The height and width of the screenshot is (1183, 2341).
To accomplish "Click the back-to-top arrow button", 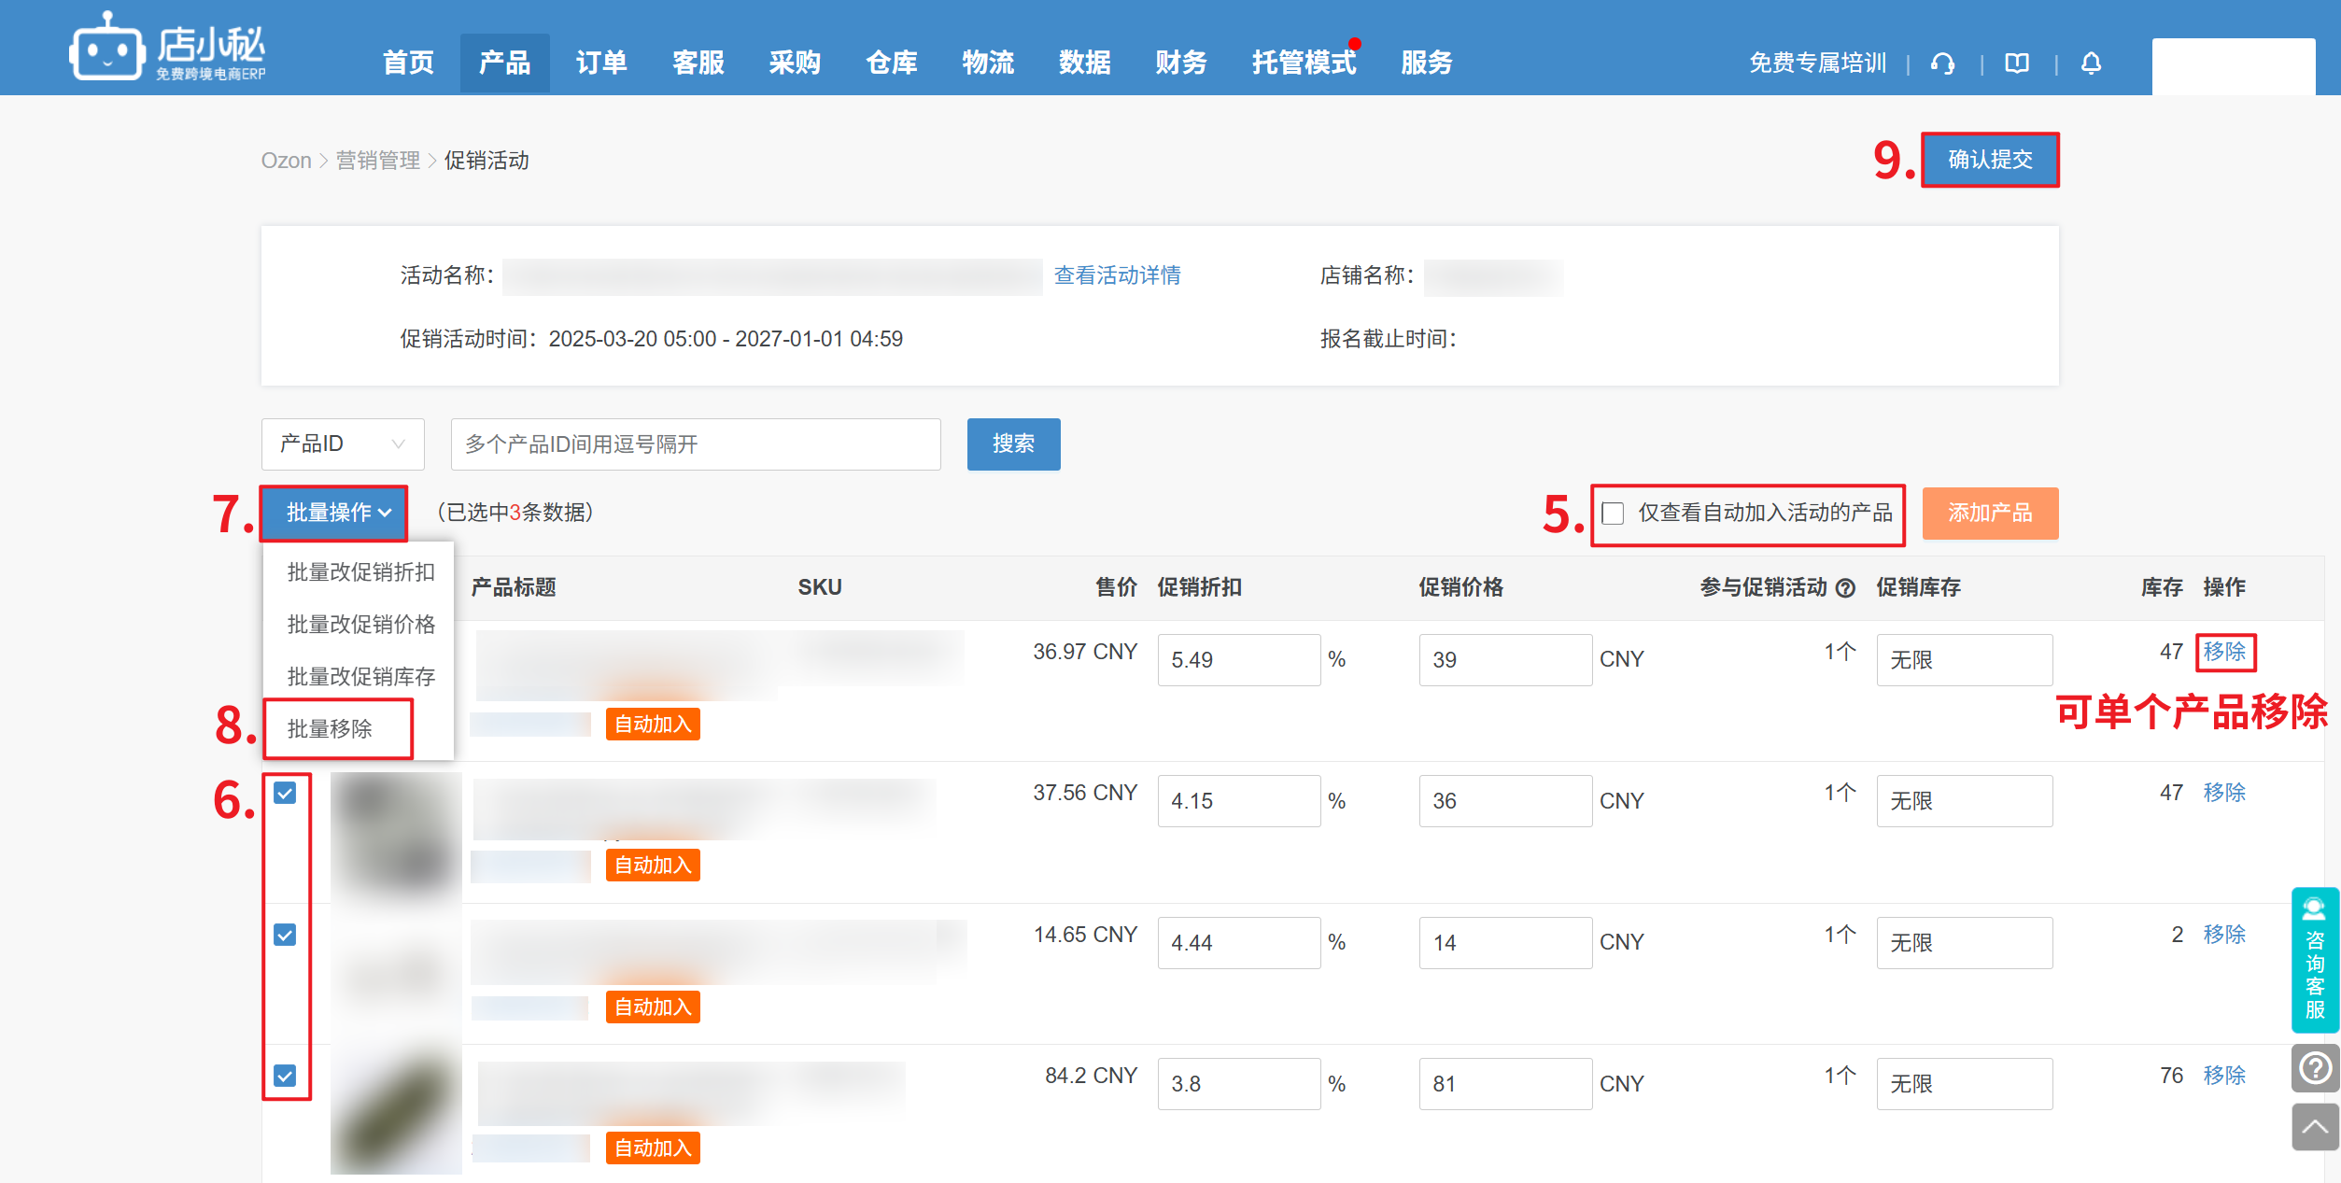I will coord(2315,1127).
